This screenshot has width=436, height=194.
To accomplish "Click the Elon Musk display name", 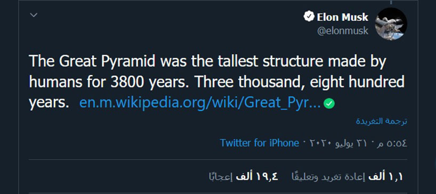I will click(342, 17).
